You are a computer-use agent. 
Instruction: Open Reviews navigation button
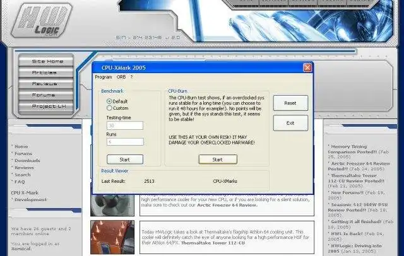pyautogui.click(x=46, y=84)
